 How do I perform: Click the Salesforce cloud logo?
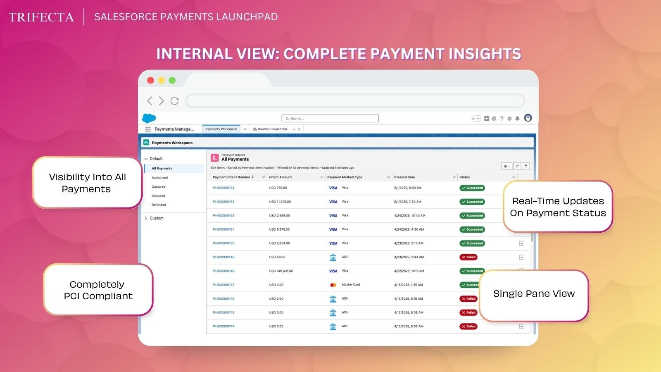coord(149,118)
